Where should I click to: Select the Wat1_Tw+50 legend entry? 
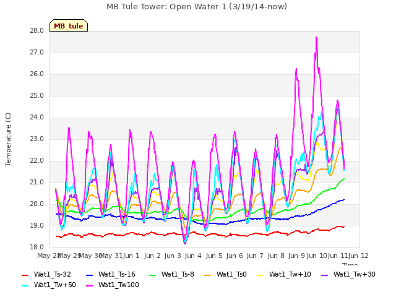(49, 285)
